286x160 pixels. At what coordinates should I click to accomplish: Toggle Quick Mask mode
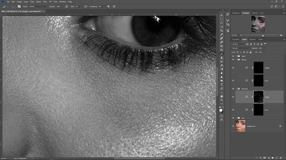[222, 116]
